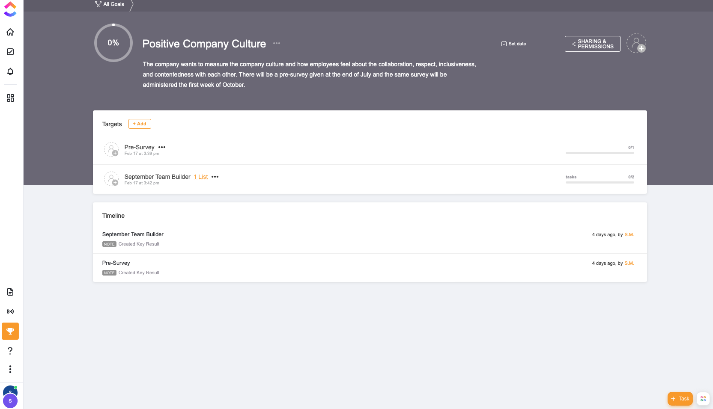Screen dimensions: 713x409
Task: Open the Pulse signal icon
Action: click(10, 311)
